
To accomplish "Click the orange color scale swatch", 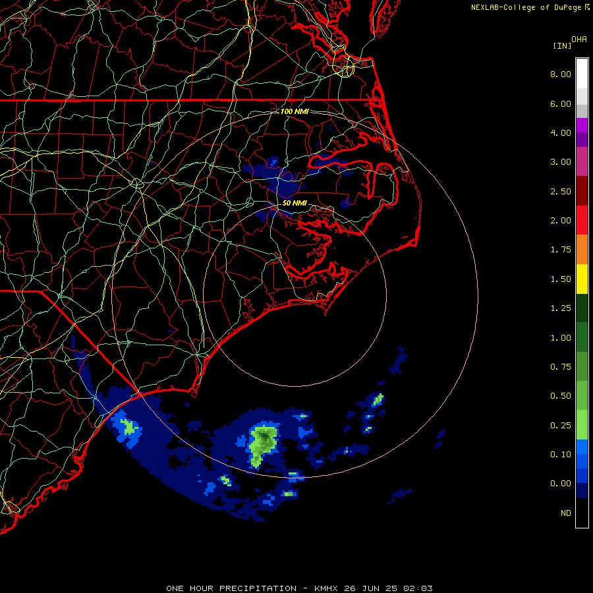I will (582, 250).
